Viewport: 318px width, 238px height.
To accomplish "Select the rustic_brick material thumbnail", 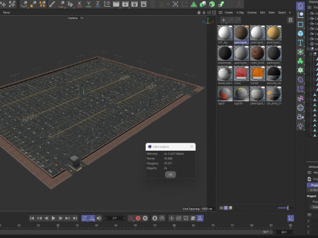I will [258, 54].
